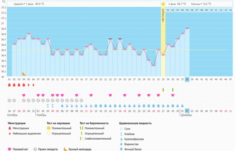Click the menstruation drop on October 26
Viewport: 235px width, 151px height.
point(9,85)
